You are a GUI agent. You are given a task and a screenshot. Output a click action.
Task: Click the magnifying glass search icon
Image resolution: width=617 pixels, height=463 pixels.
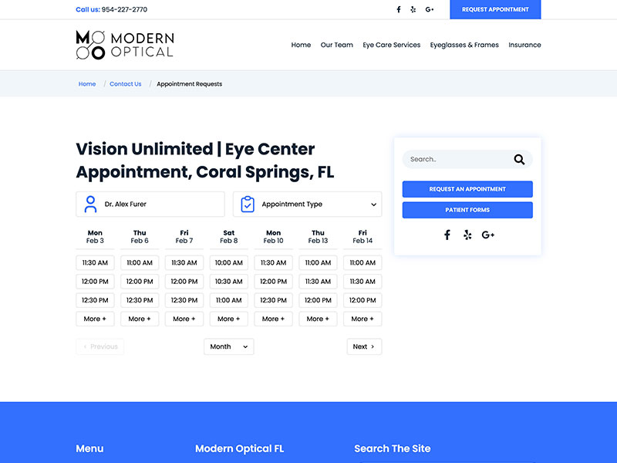point(519,160)
